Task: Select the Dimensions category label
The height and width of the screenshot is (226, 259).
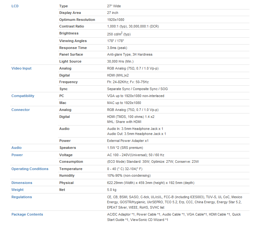Action: tap(22, 183)
